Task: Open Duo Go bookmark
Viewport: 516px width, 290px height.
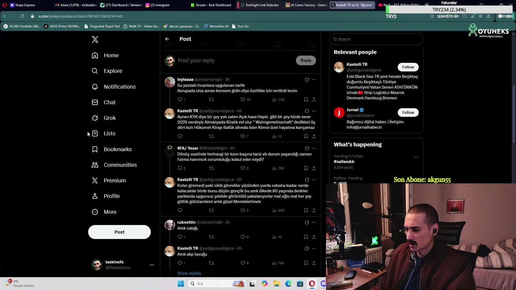Action: click(240, 26)
